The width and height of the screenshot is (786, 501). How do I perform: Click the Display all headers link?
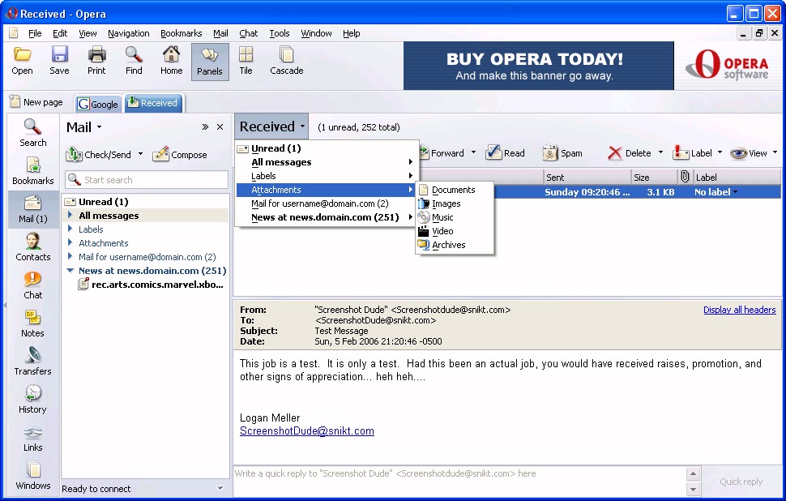click(739, 310)
